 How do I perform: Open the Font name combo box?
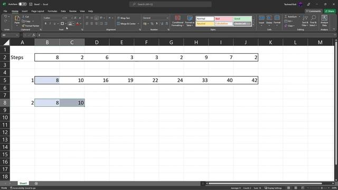pyautogui.click(x=53, y=18)
